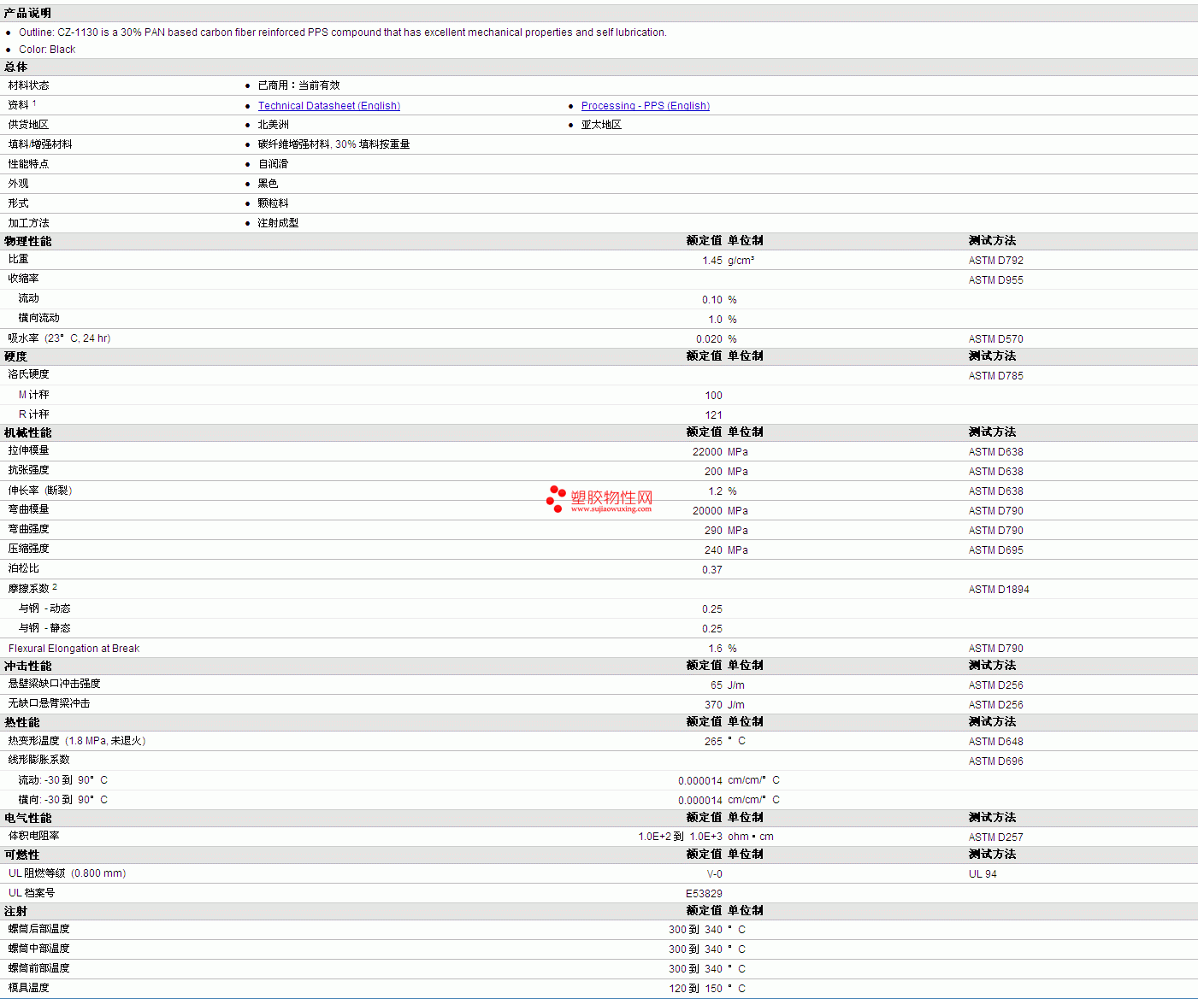Viewport: 1198px width, 999px height.
Task: Click the 热变形温度 (1.8 MPa, 未退火) label
Action: pyautogui.click(x=77, y=741)
